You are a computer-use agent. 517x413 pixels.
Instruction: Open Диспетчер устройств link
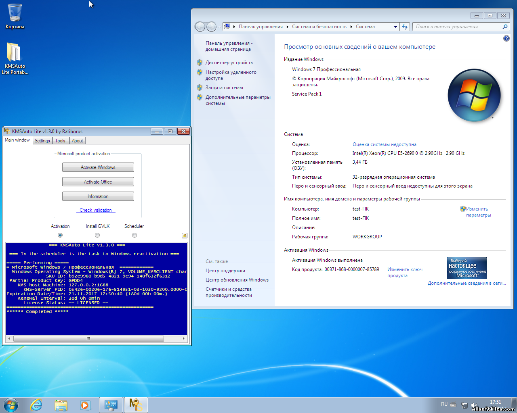click(229, 63)
